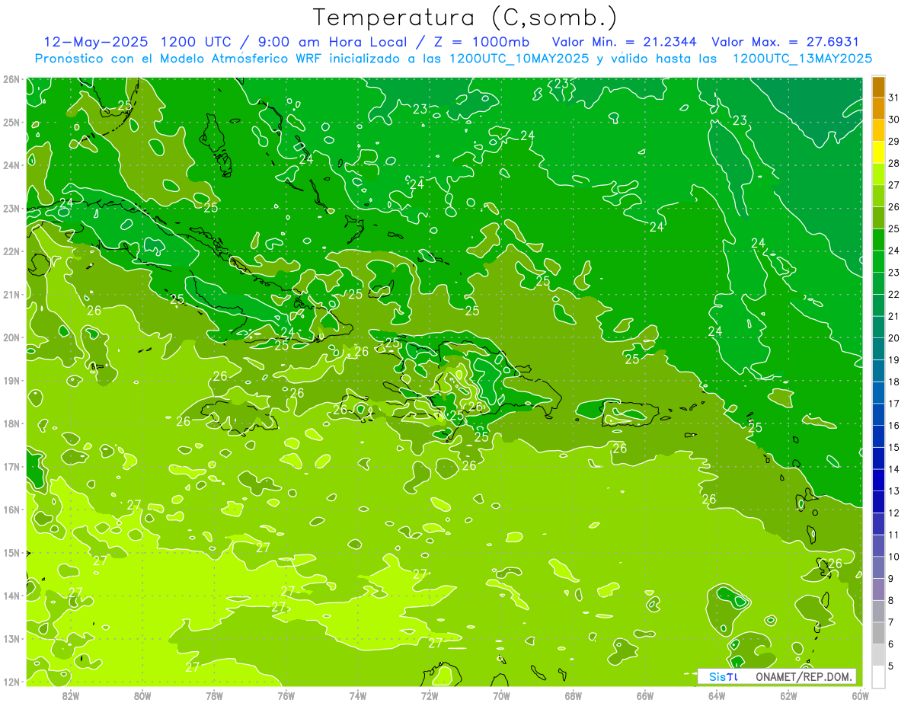Click the "62W" longitude axis label

789,695
